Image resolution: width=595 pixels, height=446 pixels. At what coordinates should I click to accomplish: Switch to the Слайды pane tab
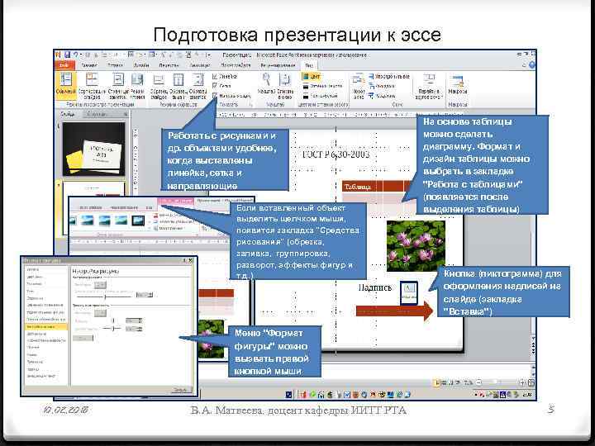(69, 114)
